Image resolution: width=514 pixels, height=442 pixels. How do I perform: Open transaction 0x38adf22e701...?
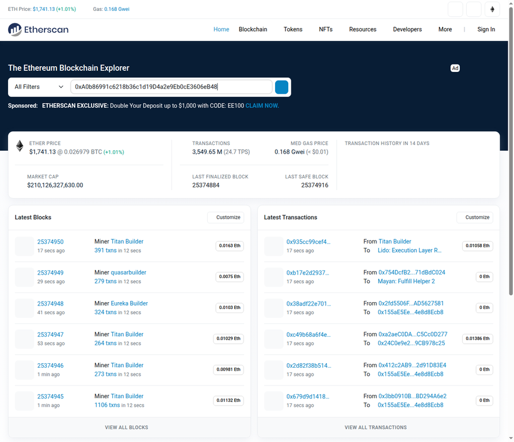[309, 304]
